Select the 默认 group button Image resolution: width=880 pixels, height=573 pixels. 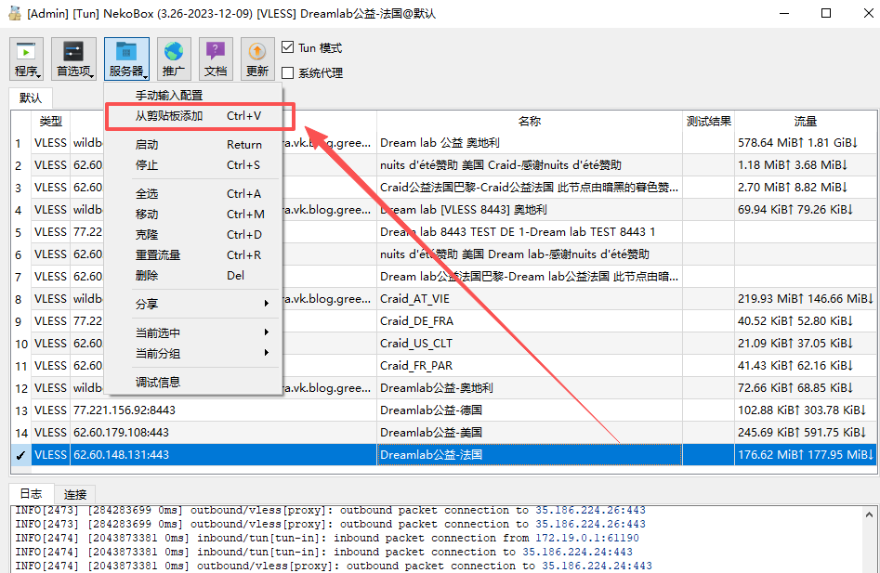[29, 97]
